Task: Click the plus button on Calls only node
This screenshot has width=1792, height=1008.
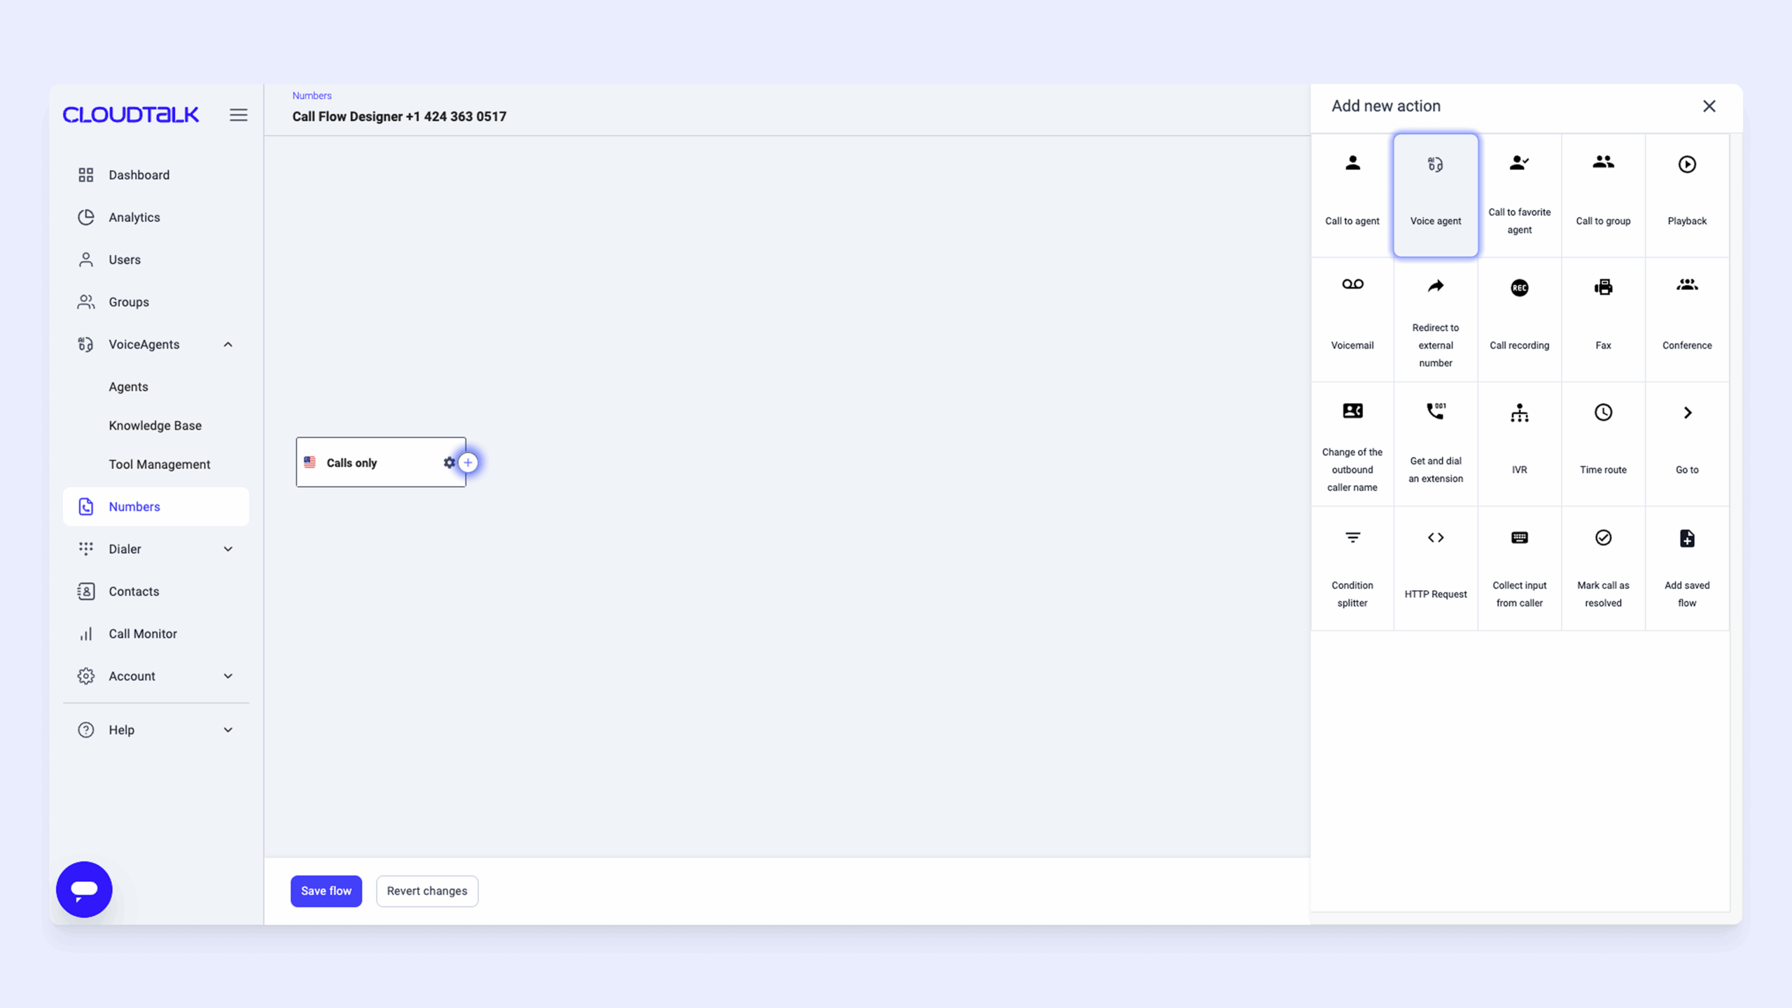Action: [x=468, y=463]
